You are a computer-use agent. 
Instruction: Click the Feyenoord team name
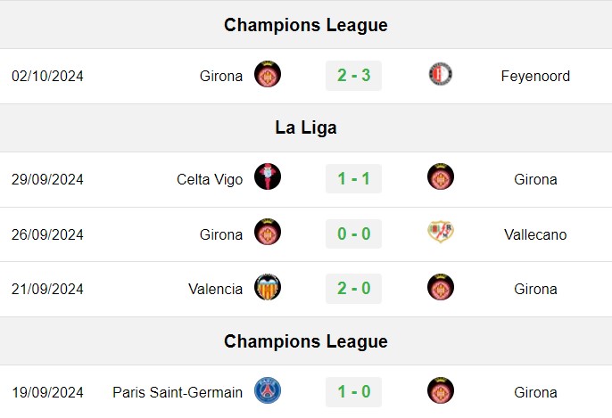click(x=535, y=76)
